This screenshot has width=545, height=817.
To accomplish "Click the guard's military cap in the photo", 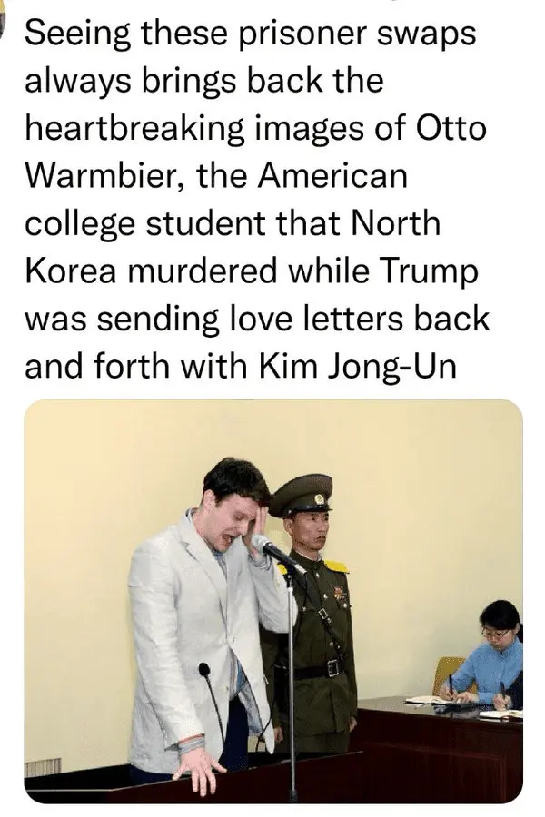I will point(301,495).
